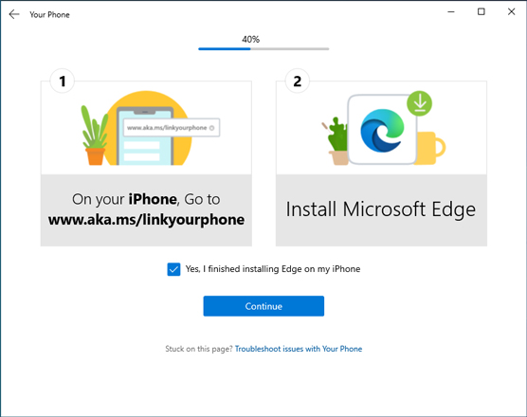
Task: Click the 'Stuck on this page?' text
Action: tap(199, 349)
